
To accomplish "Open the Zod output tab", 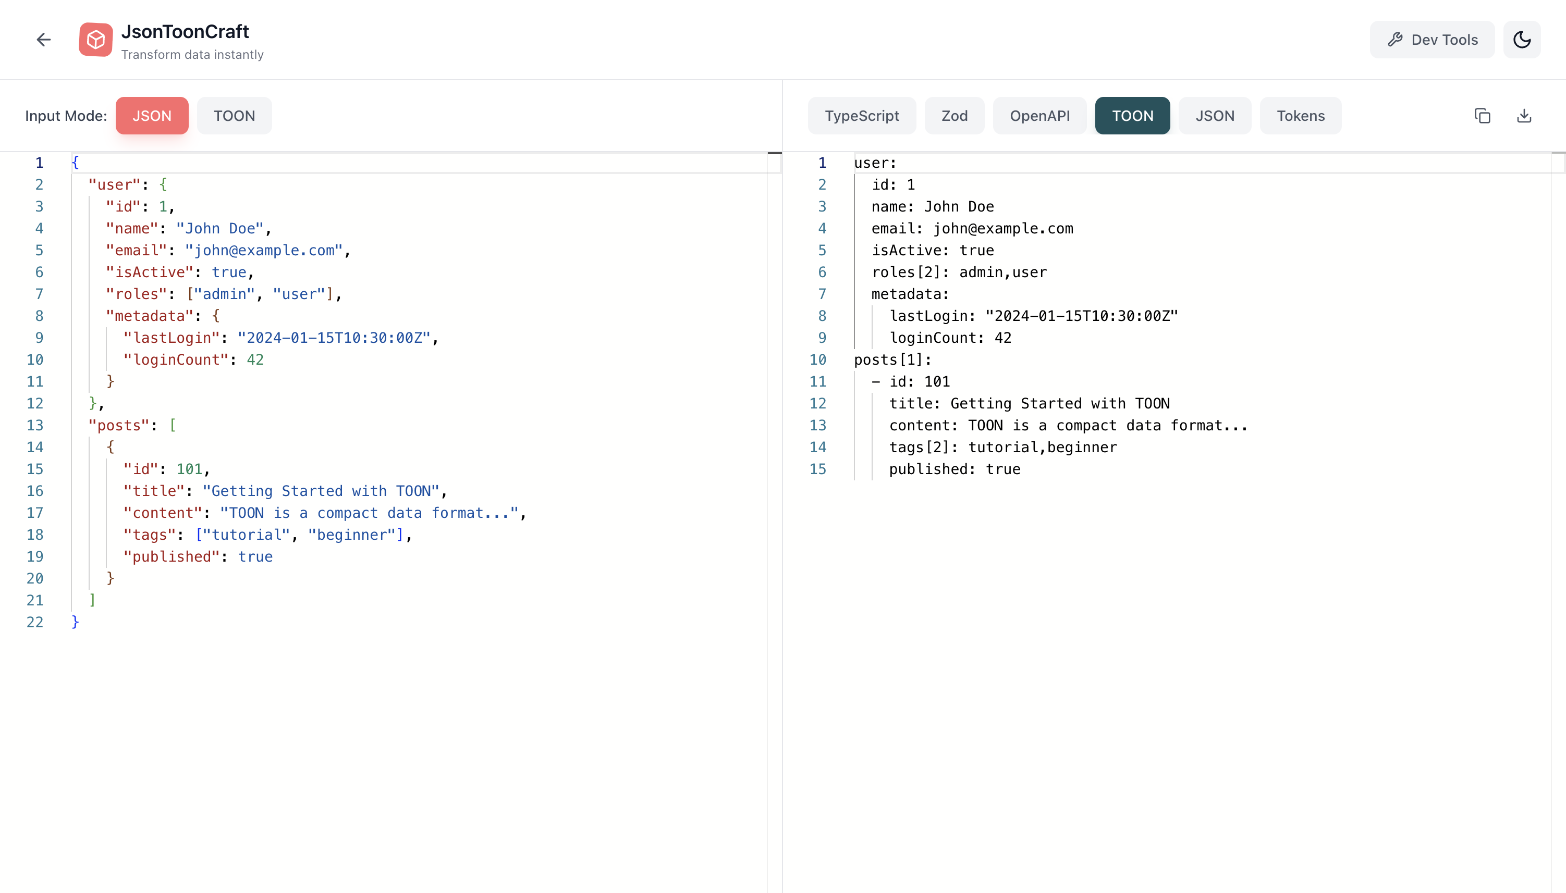I will pos(954,115).
